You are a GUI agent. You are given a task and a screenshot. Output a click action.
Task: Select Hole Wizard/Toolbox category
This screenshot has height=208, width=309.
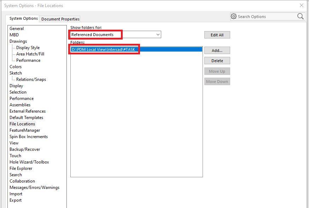coord(29,162)
